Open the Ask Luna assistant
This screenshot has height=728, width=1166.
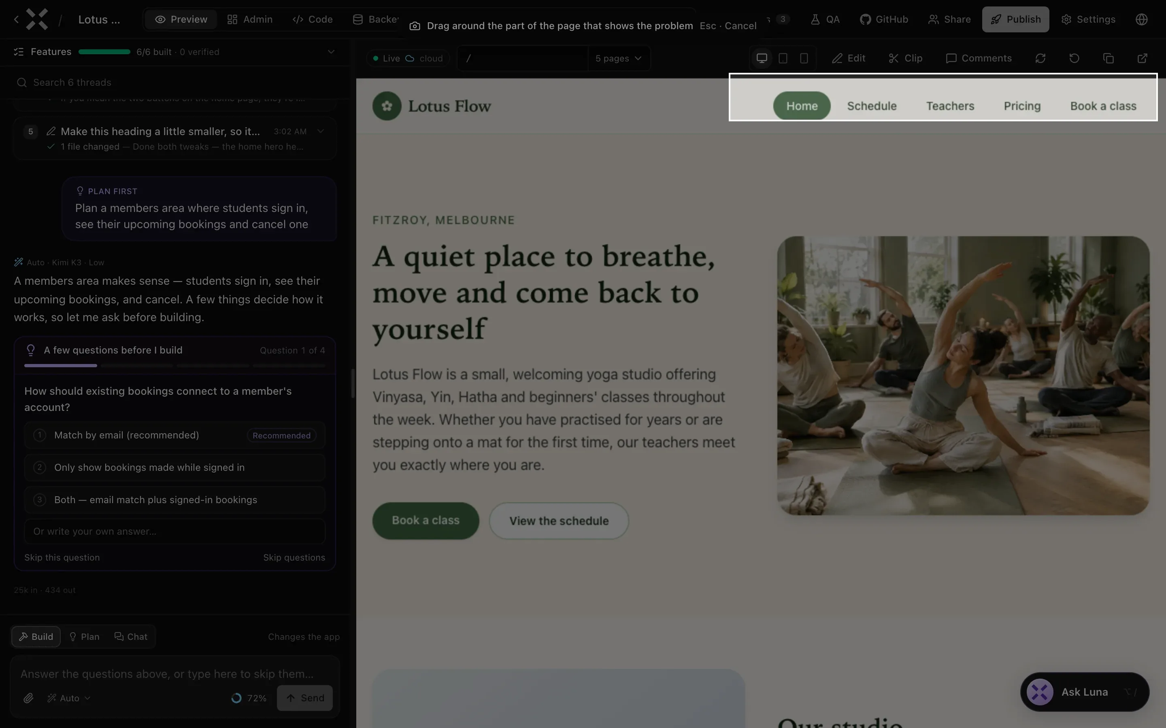click(x=1085, y=692)
